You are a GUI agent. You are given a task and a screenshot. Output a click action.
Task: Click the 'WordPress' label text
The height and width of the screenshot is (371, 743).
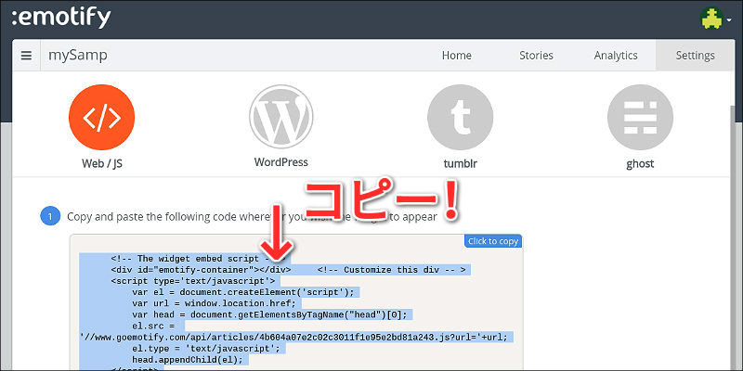[x=281, y=162]
